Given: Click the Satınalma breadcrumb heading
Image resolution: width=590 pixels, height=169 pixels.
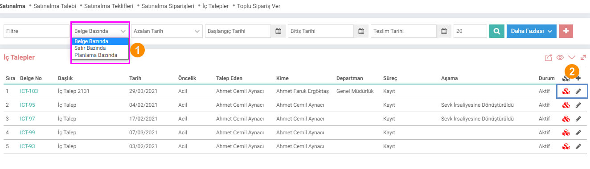Looking at the screenshot, I should point(13,6).
